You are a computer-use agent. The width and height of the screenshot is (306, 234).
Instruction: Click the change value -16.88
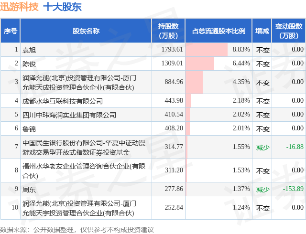point(295,147)
